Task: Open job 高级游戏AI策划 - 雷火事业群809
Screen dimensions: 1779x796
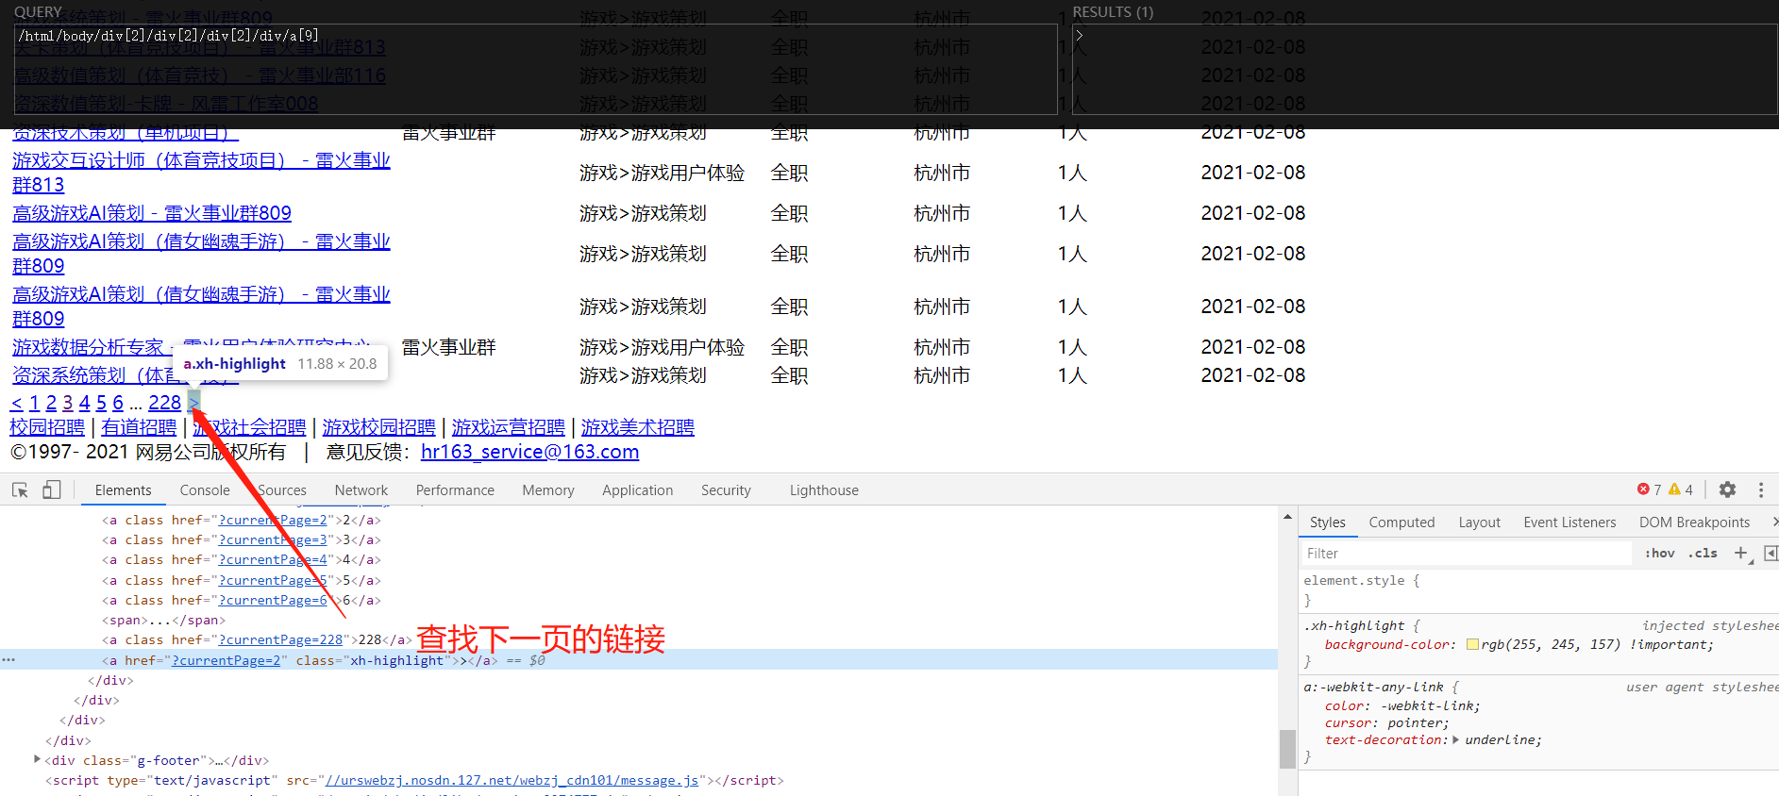Action: pyautogui.click(x=152, y=213)
